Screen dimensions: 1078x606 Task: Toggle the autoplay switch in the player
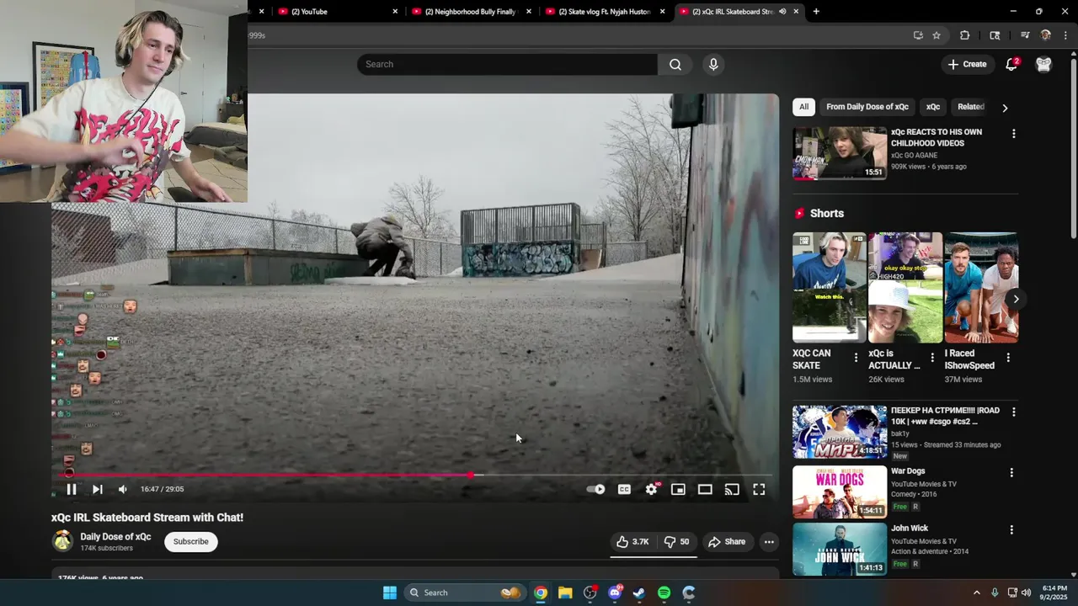click(596, 489)
